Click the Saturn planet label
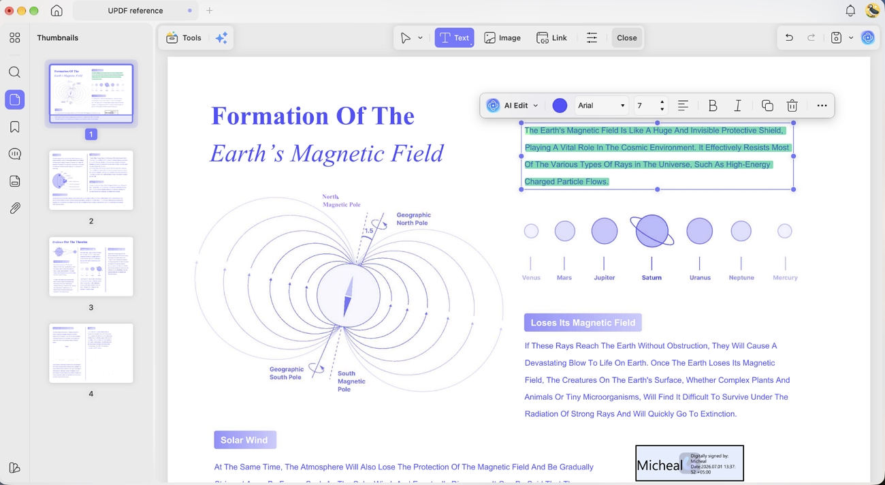The width and height of the screenshot is (885, 485). 651,278
